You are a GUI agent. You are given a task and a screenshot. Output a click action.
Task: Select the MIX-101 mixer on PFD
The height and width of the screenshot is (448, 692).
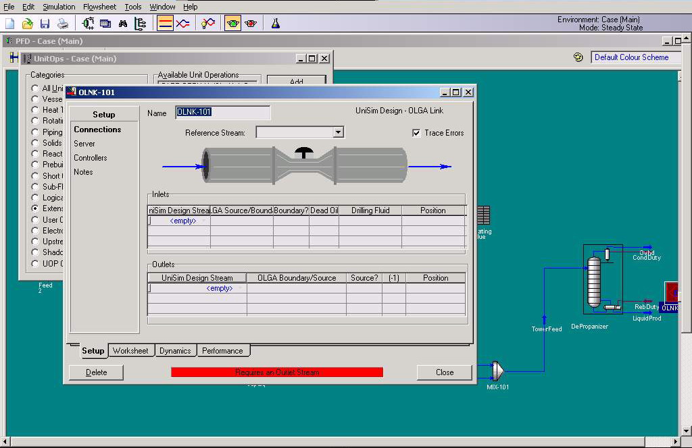point(498,371)
